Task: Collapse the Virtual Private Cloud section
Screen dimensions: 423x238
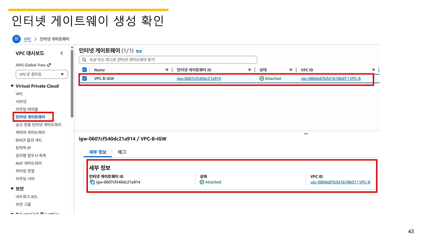Action: 12,86
